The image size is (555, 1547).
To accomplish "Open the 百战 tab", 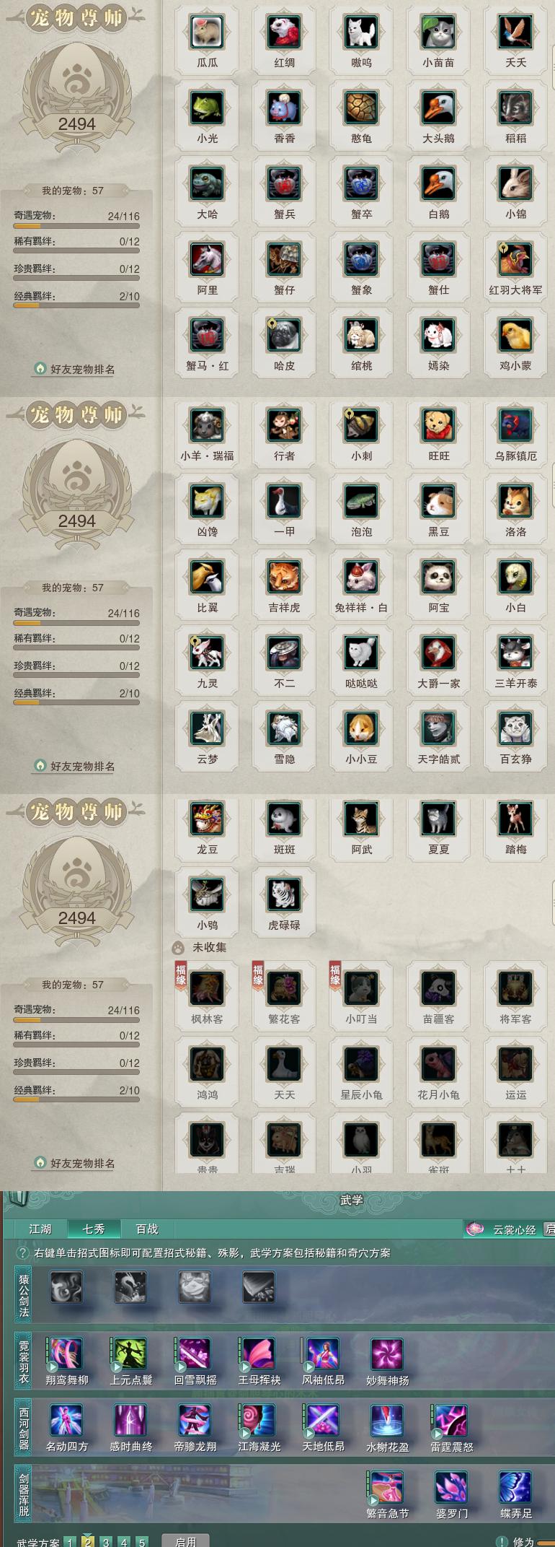I will coord(147,1229).
